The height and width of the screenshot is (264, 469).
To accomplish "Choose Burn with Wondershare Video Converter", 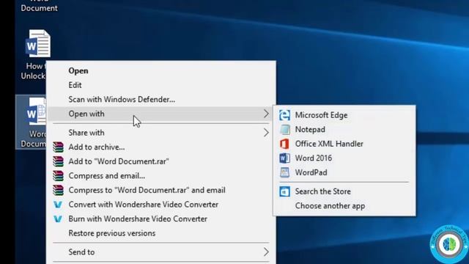I will pos(161,219).
